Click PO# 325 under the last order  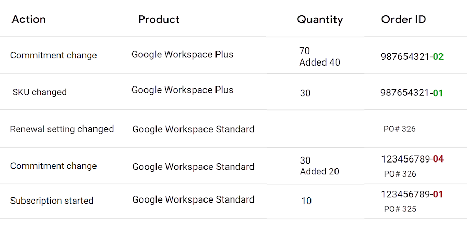click(400, 209)
